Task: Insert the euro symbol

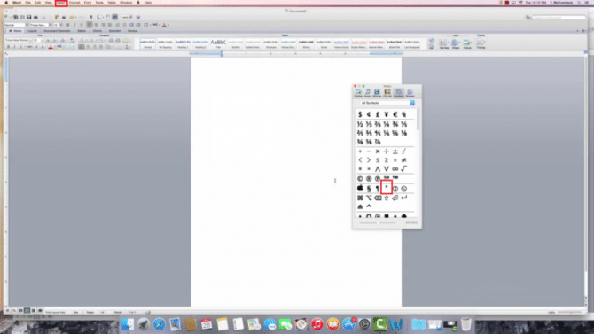Action: point(395,114)
